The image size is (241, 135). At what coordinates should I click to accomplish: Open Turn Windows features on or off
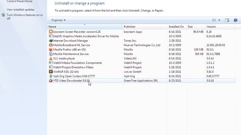click(x=25, y=16)
